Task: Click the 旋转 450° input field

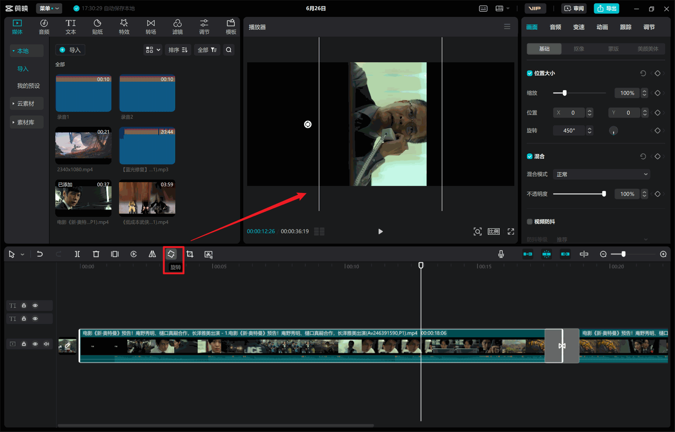Action: pyautogui.click(x=569, y=131)
